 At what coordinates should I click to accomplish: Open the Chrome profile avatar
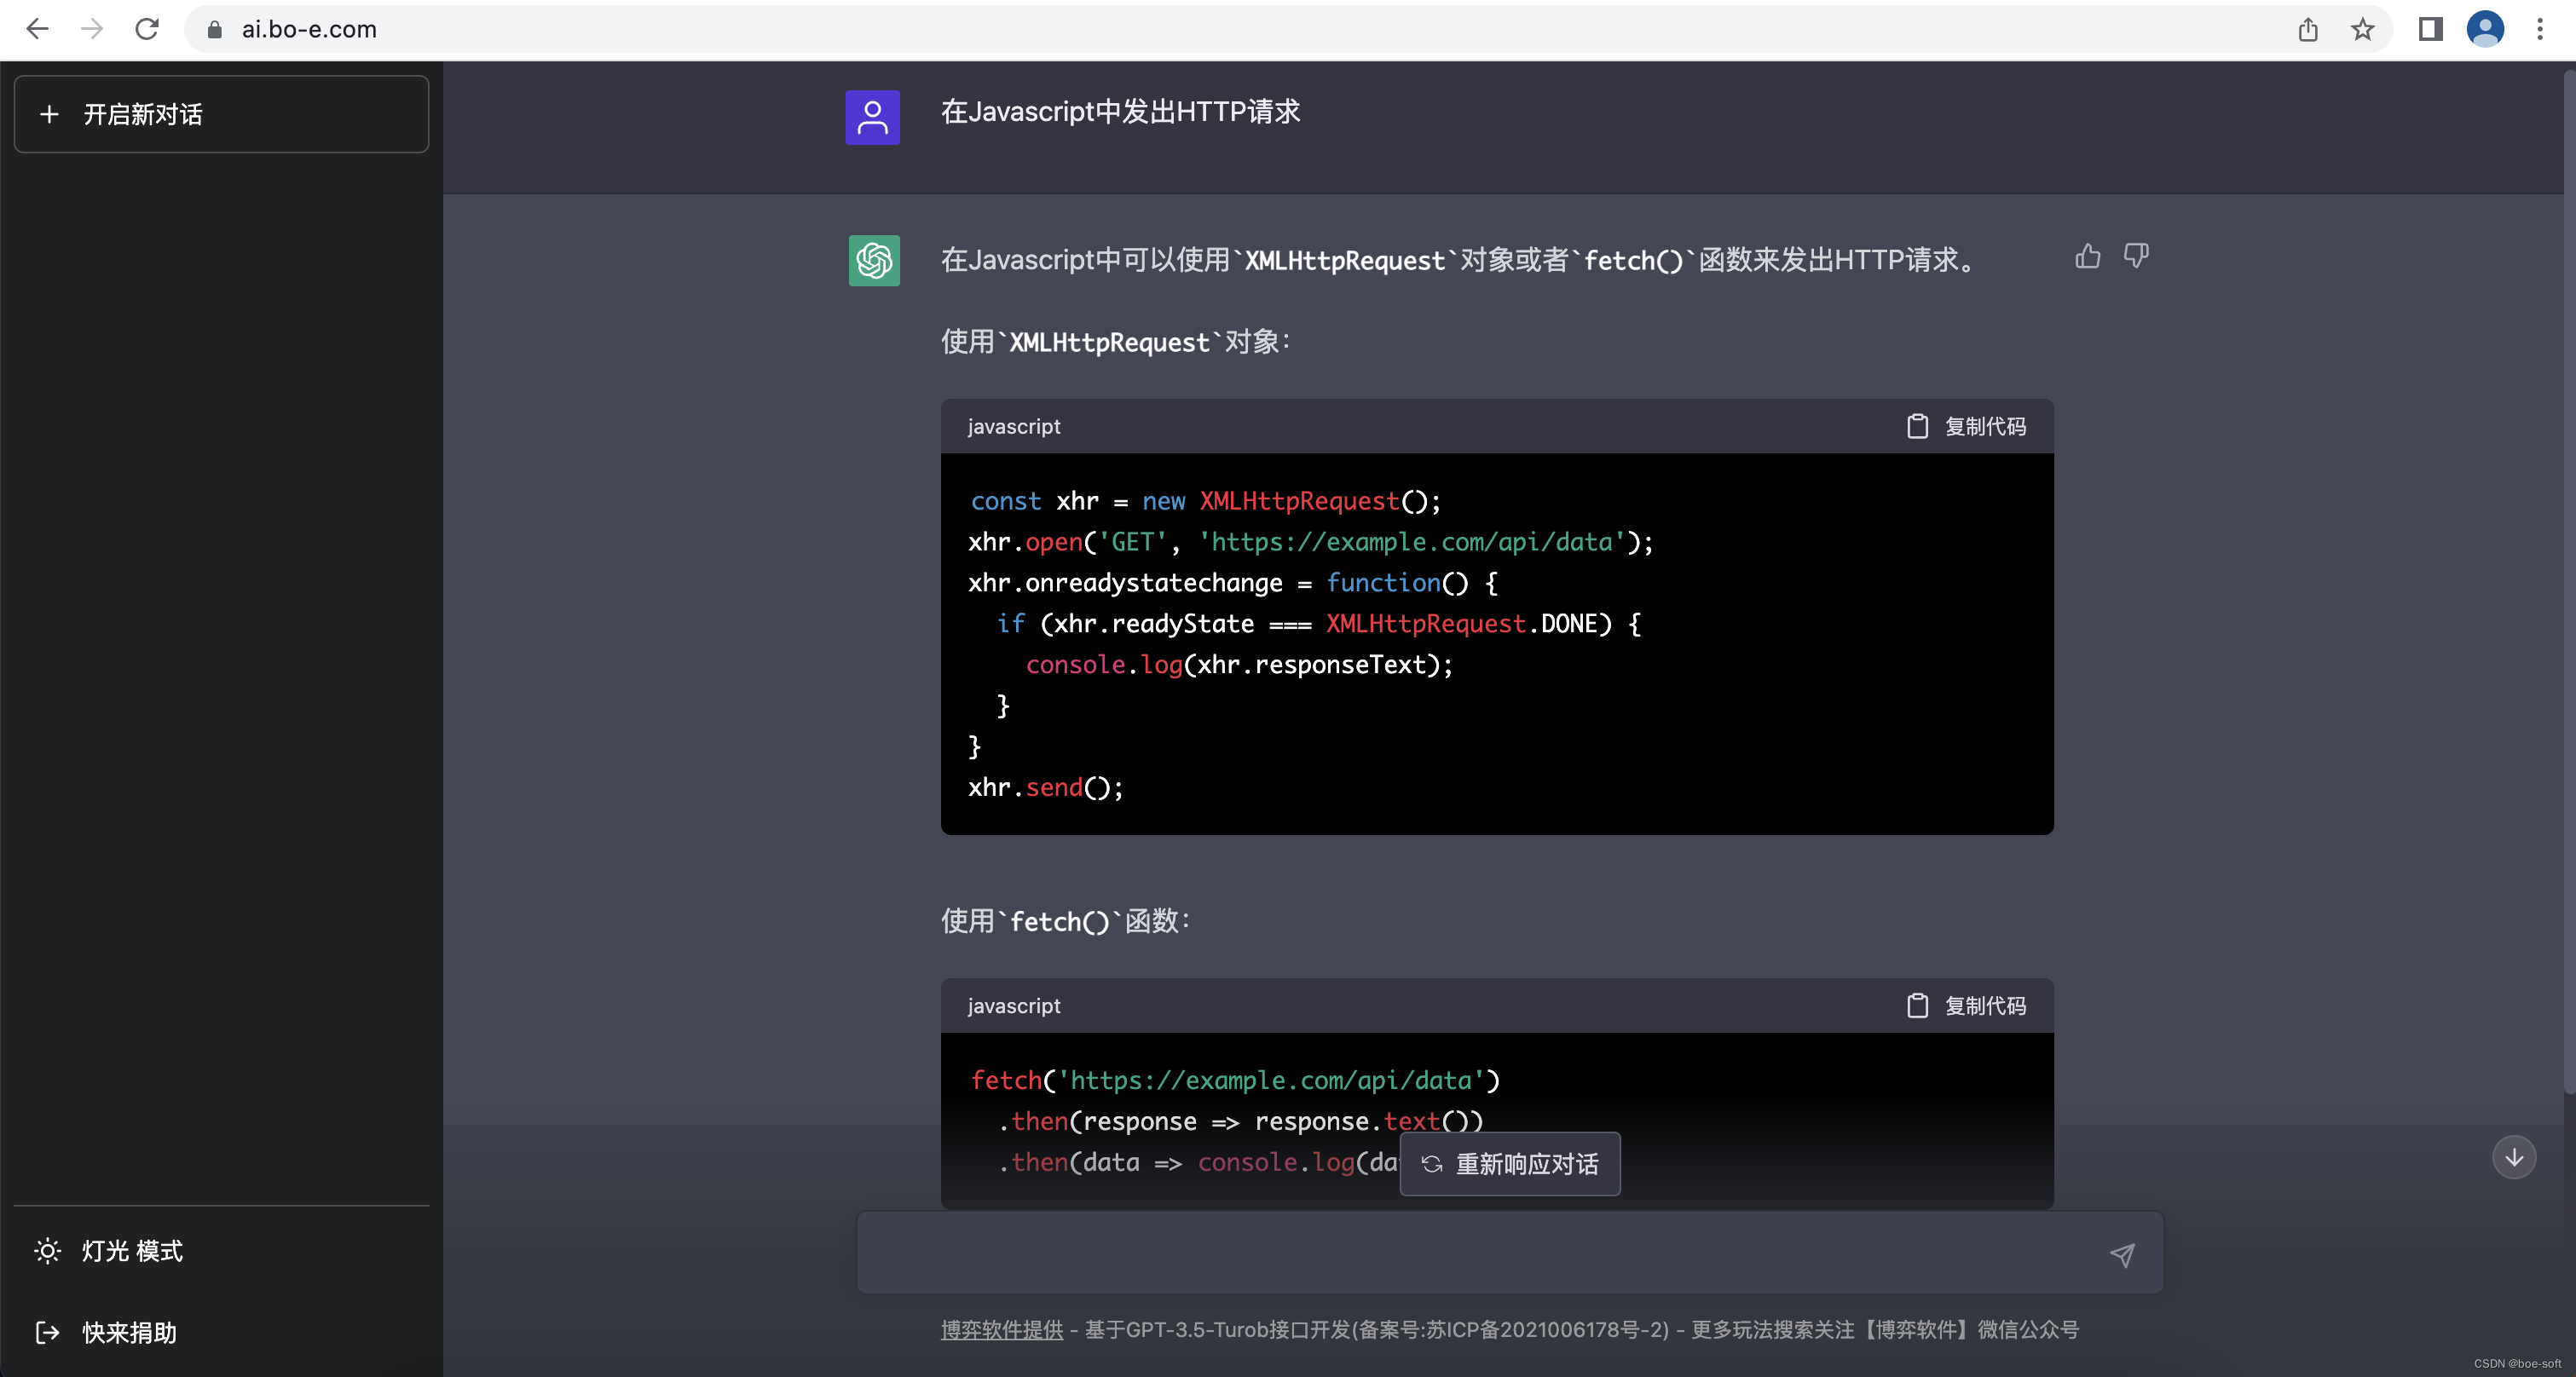click(2485, 29)
